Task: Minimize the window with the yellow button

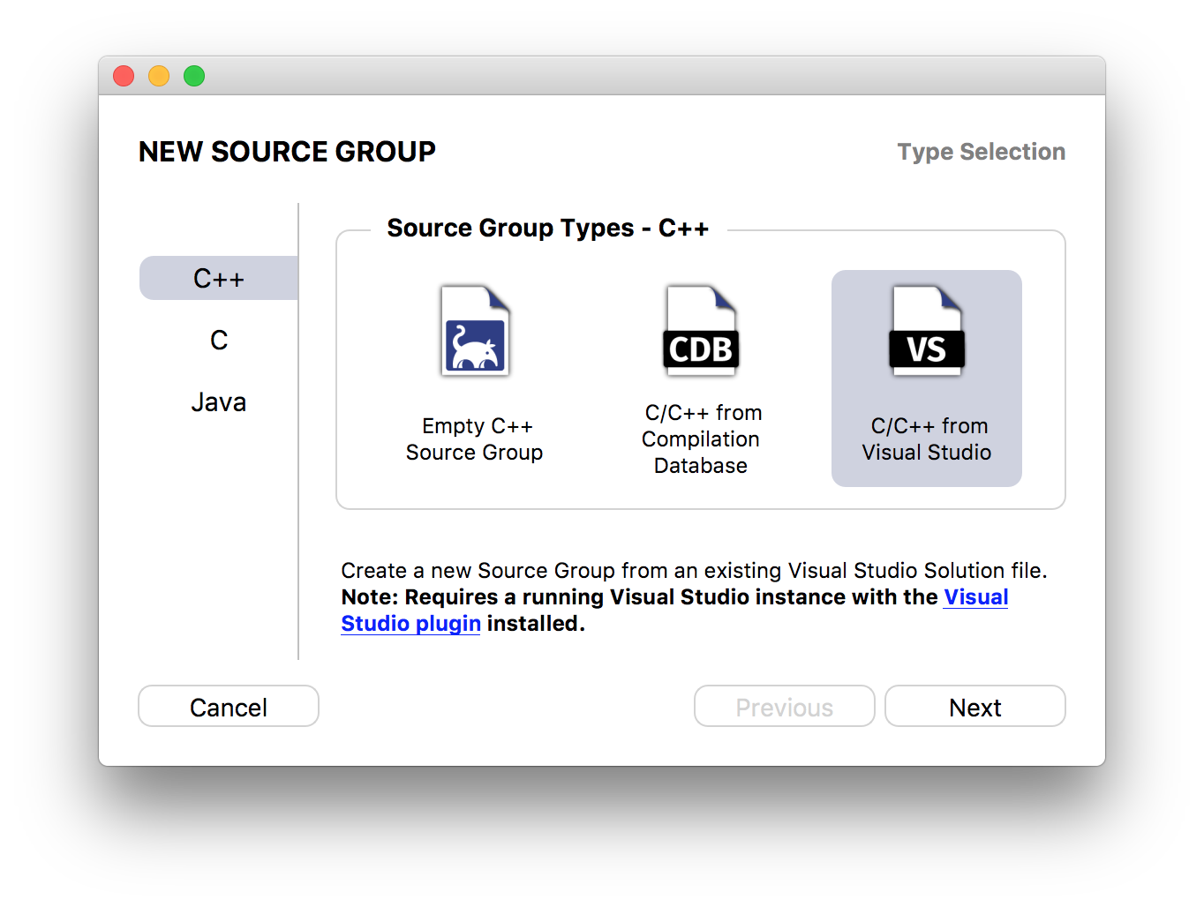Action: click(x=159, y=76)
